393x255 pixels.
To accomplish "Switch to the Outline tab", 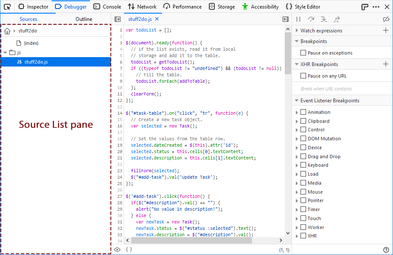I will (x=84, y=19).
